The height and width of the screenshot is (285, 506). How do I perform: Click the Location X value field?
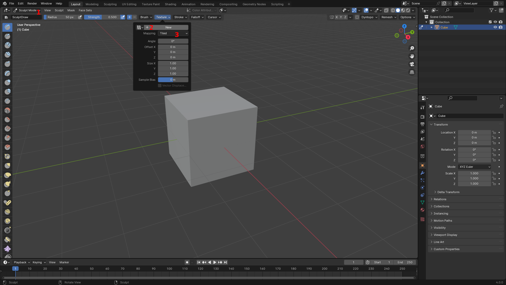pos(474,132)
